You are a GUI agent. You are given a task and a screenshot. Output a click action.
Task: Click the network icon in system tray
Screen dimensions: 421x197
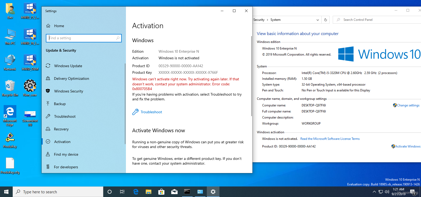click(381, 192)
